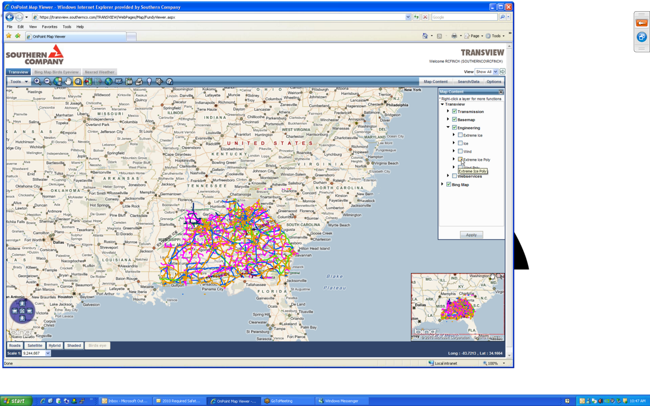Viewport: 650px width, 406px height.
Task: Open browser Home icon
Action: [425, 36]
